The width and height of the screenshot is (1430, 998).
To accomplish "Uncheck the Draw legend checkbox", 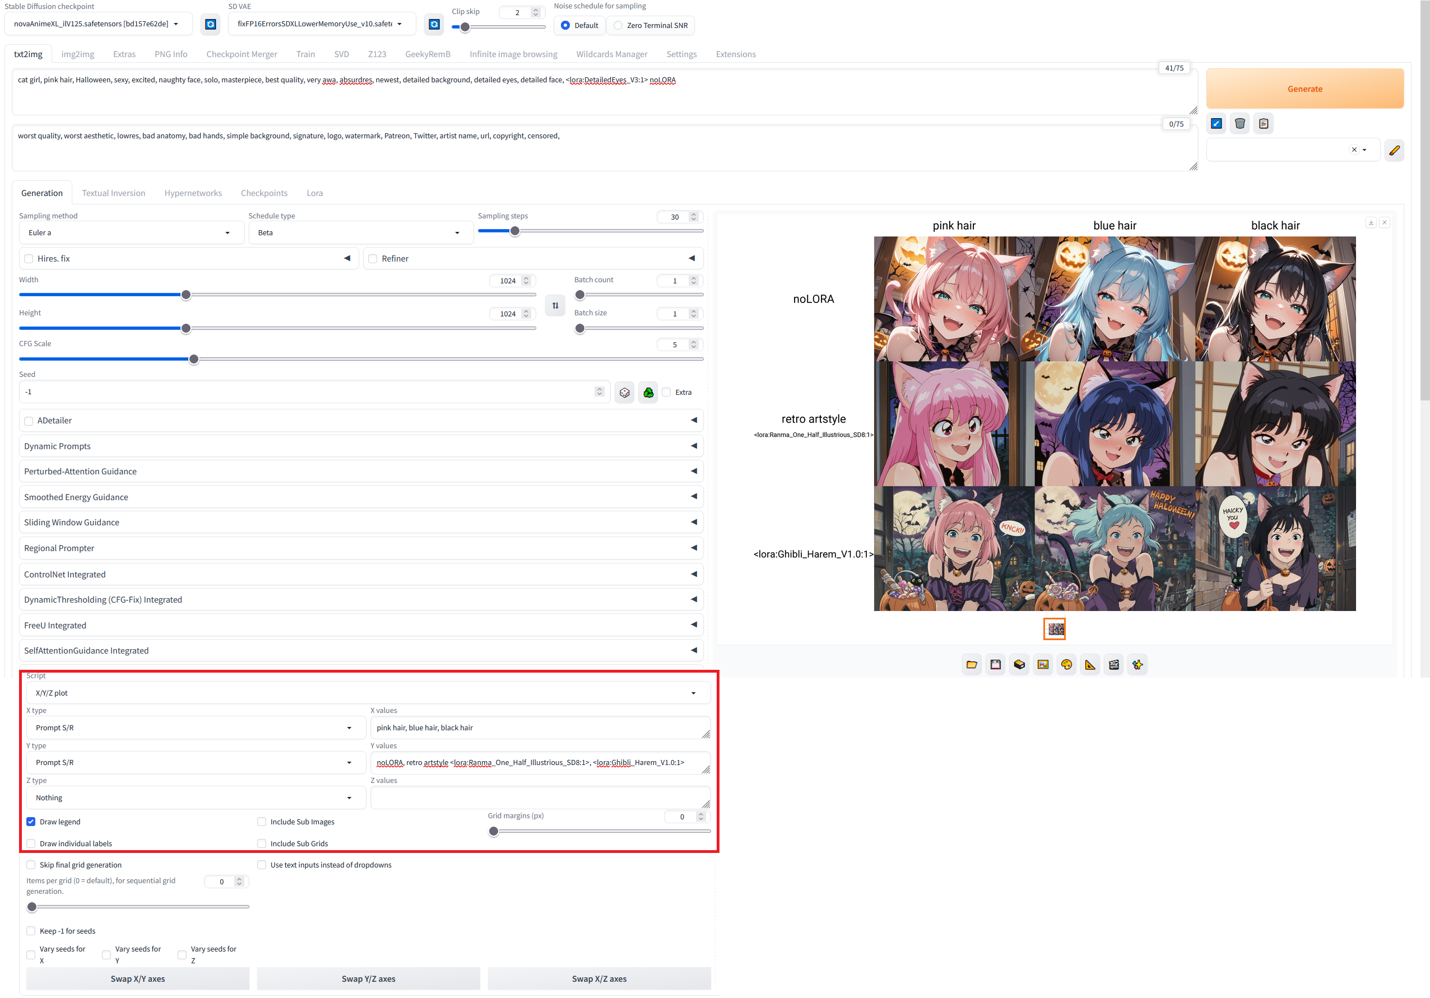I will point(31,822).
